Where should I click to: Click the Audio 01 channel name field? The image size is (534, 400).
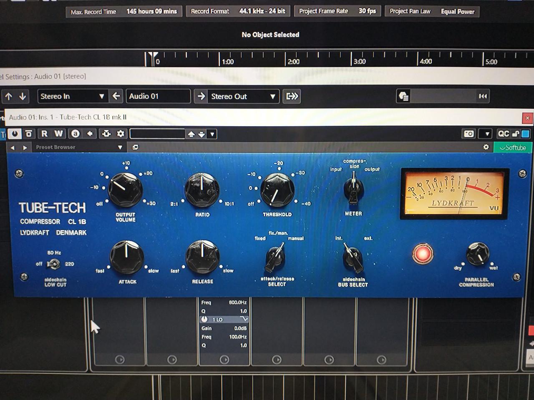click(158, 96)
